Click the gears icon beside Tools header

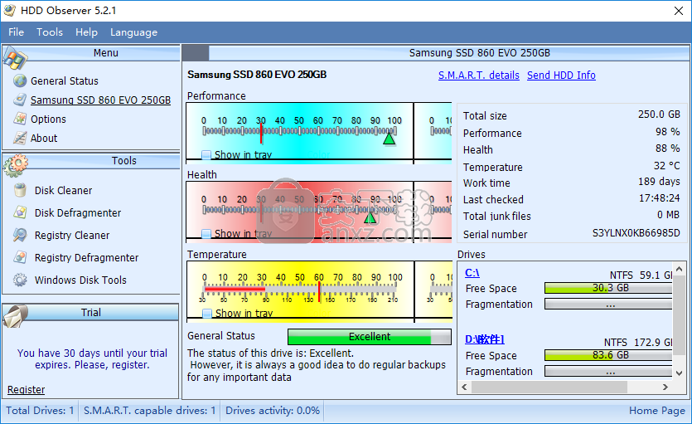coord(16,166)
